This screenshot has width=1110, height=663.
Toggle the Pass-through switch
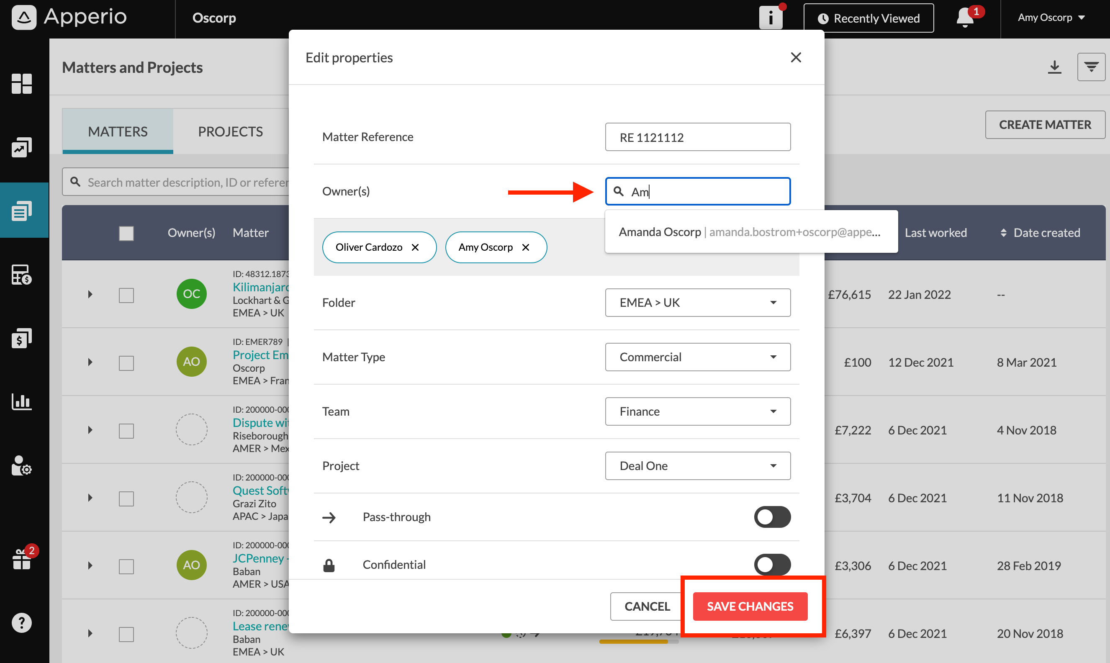click(x=772, y=517)
